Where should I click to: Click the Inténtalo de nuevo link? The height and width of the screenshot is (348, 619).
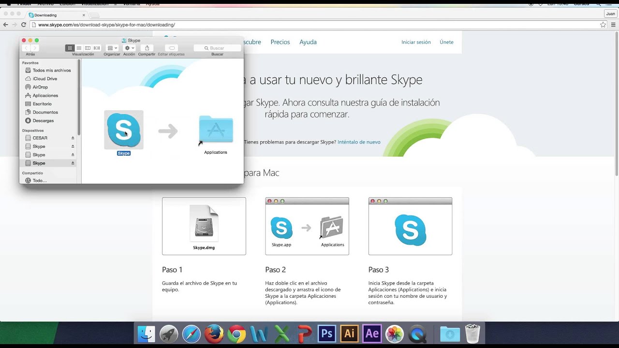(x=359, y=142)
